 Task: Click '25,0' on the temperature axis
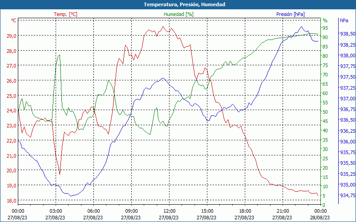click(x=12, y=96)
